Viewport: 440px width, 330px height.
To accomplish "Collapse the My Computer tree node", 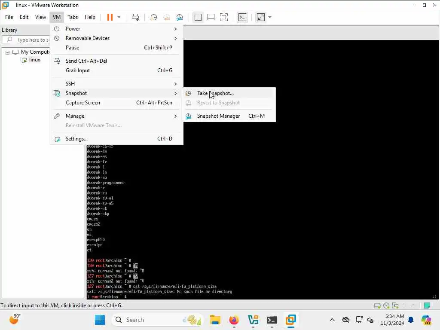I will 8,52.
